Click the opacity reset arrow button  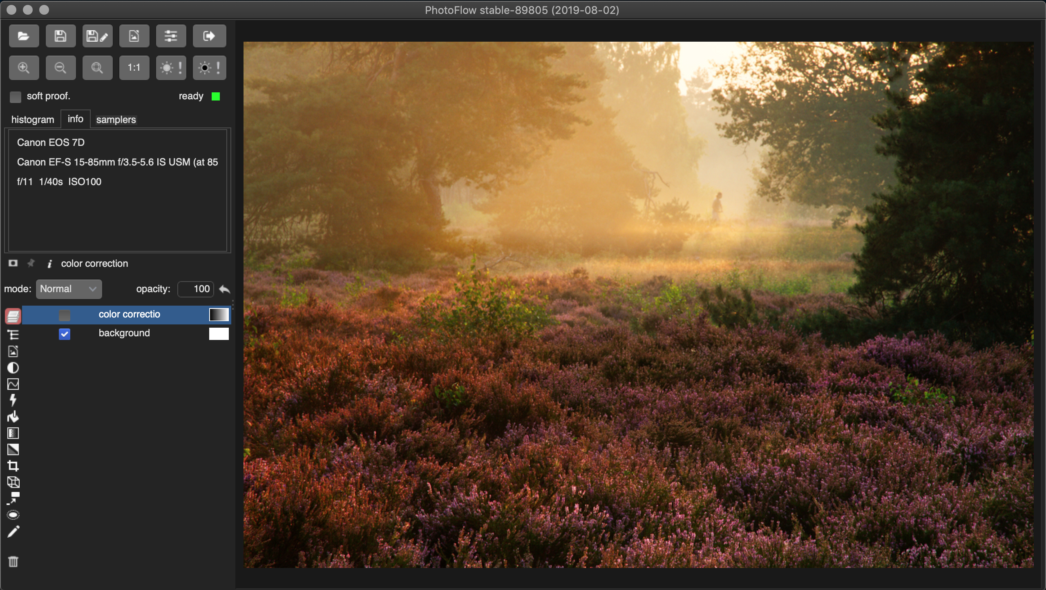(224, 290)
